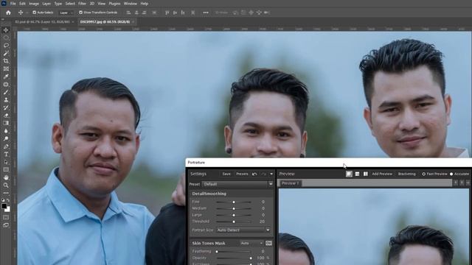Viewport: 472px width, 265px height.
Task: Toggle the Auto-Select checkbox
Action: (x=35, y=13)
